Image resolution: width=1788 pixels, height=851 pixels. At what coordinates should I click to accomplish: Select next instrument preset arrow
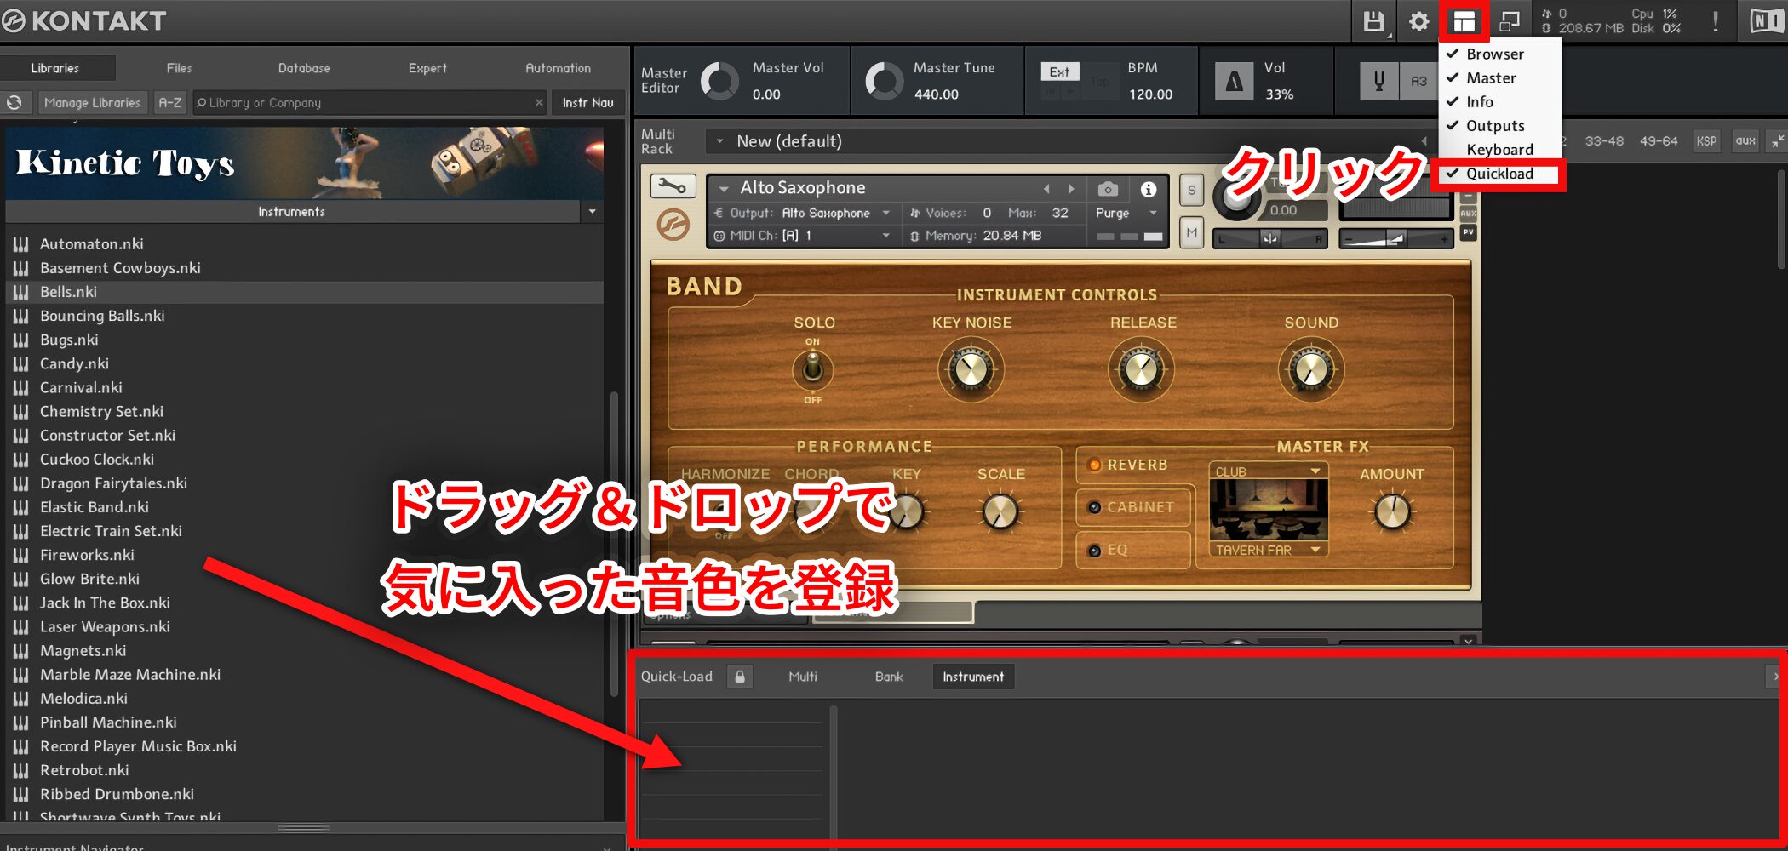(x=1072, y=189)
